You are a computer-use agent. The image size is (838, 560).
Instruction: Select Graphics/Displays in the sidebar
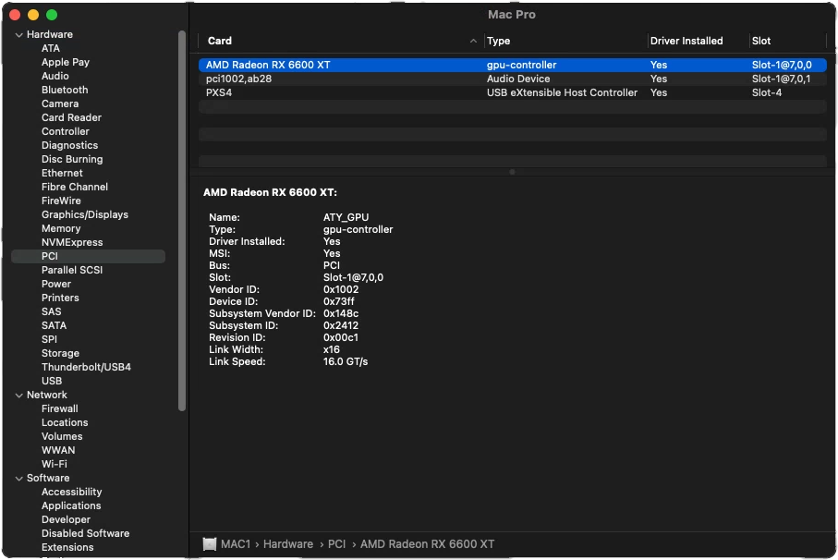[84, 214]
